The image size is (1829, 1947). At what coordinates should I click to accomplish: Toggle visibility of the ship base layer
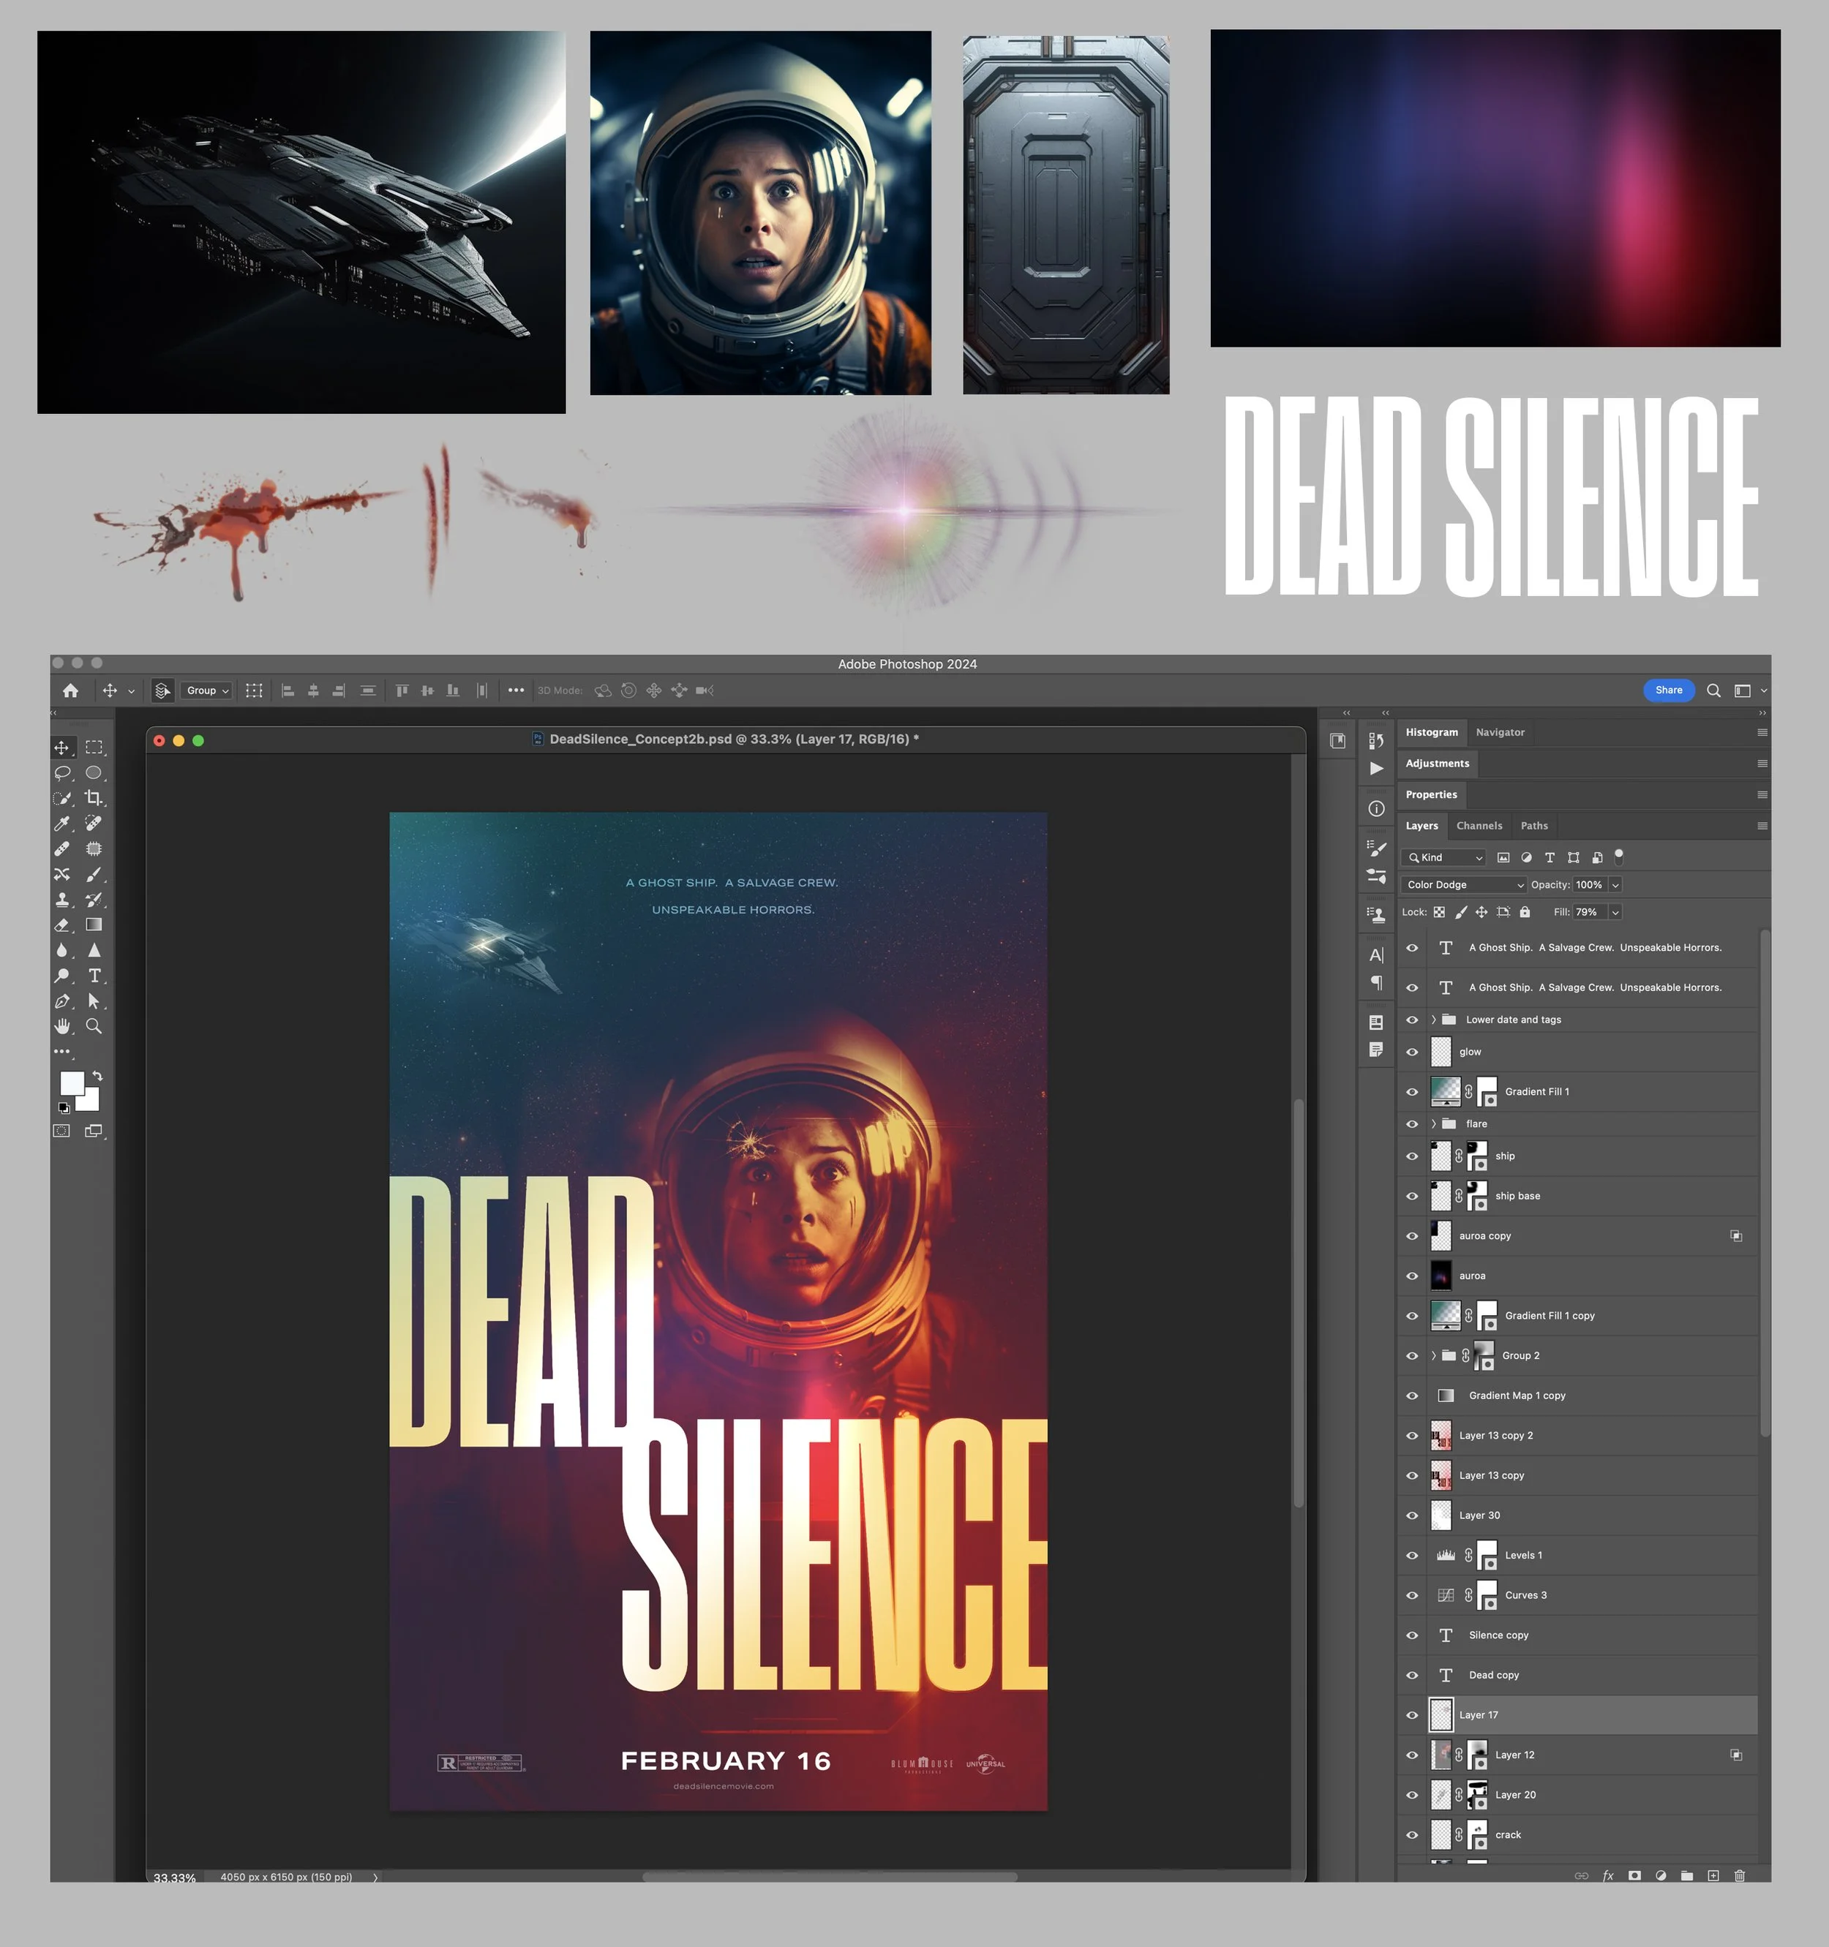point(1412,1196)
